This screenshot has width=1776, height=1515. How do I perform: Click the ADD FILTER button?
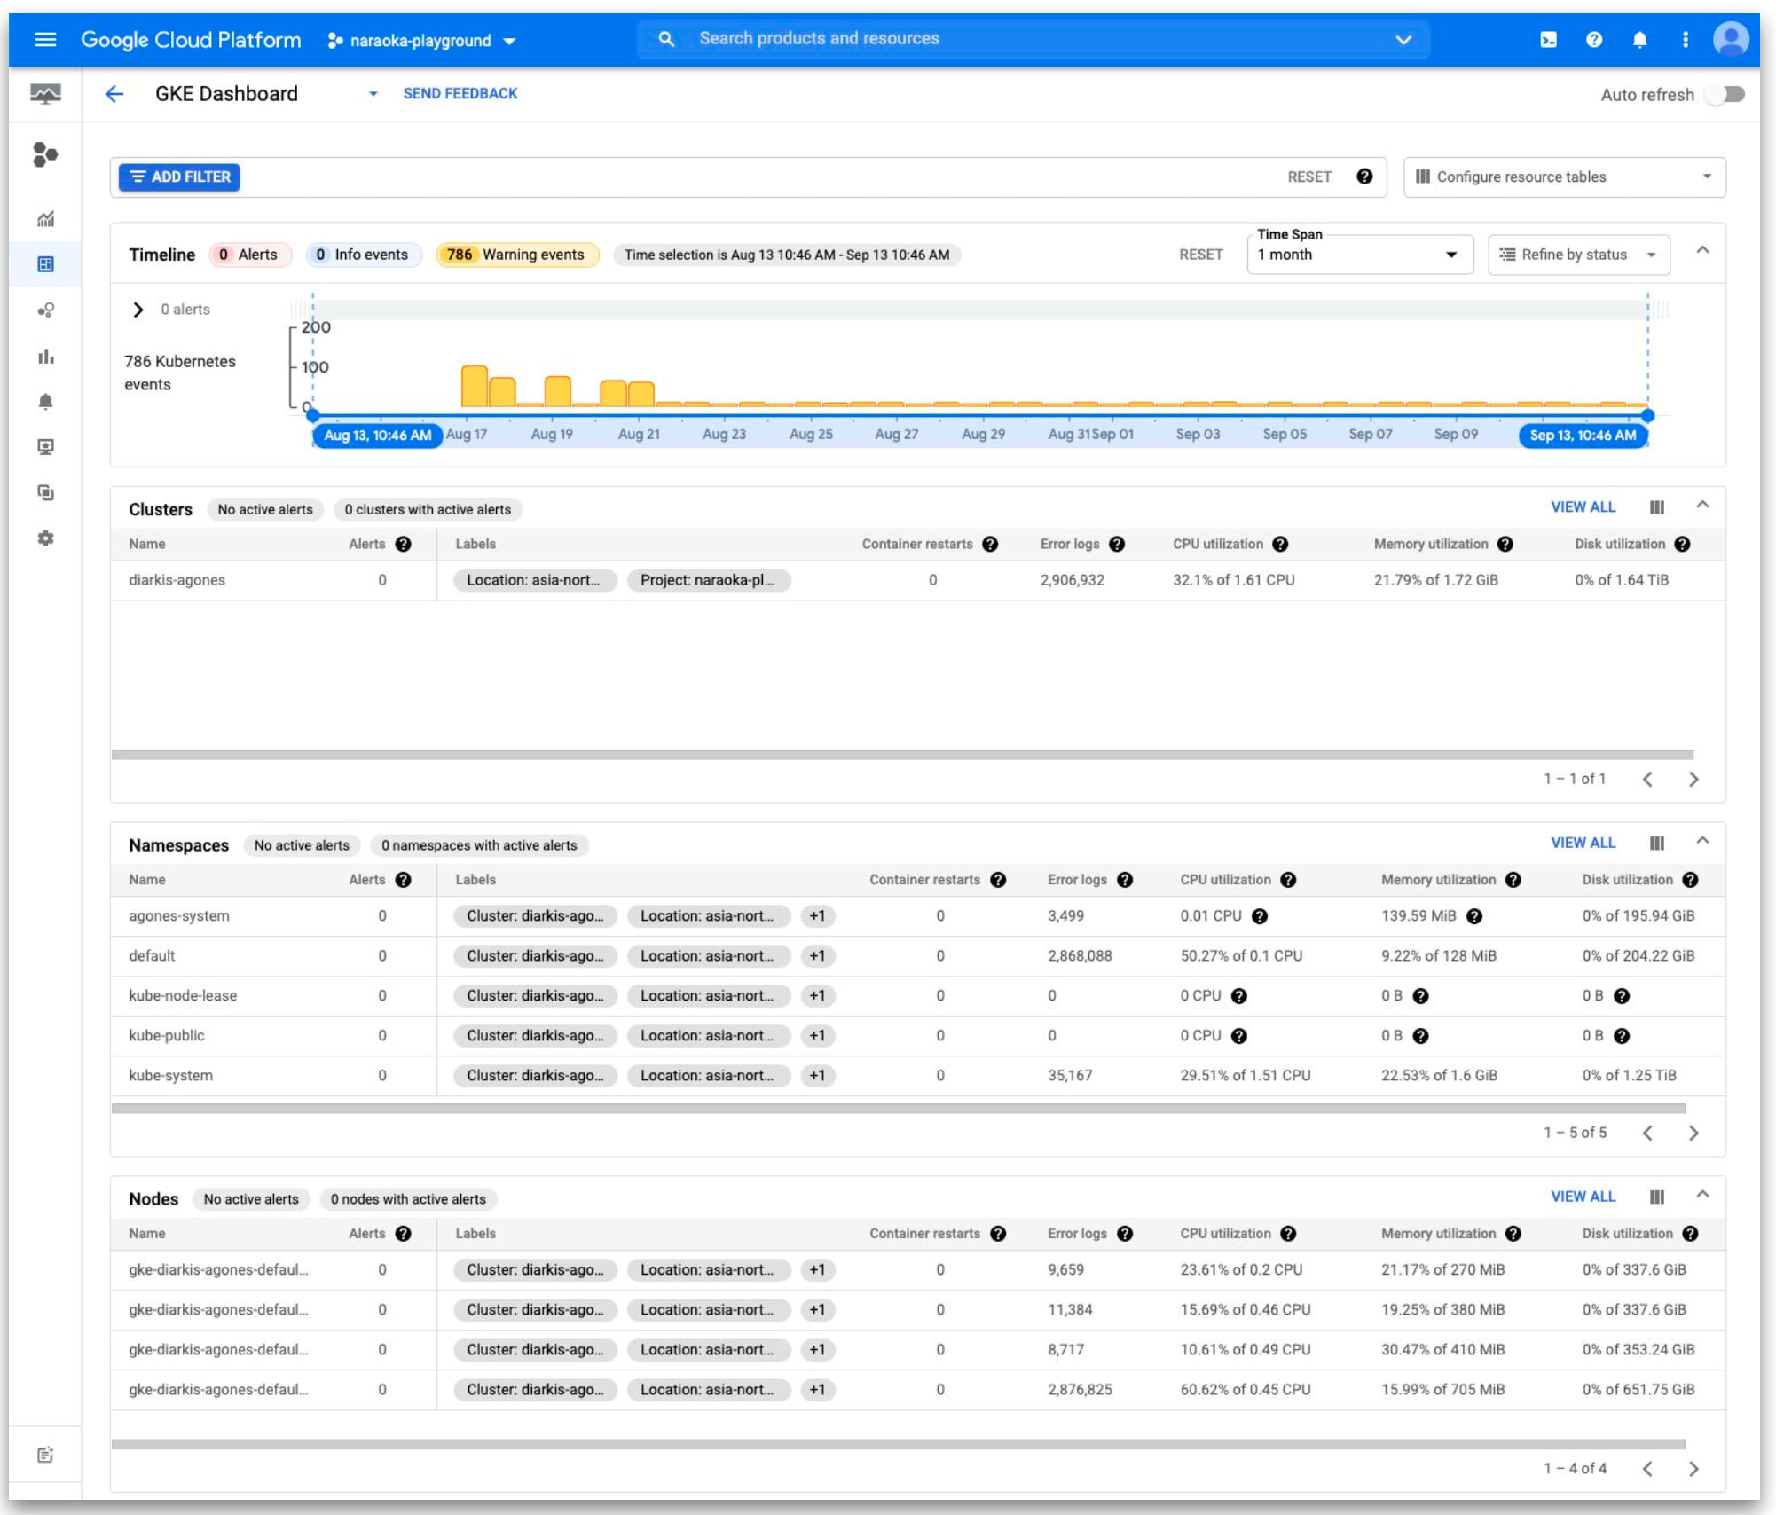coord(180,177)
